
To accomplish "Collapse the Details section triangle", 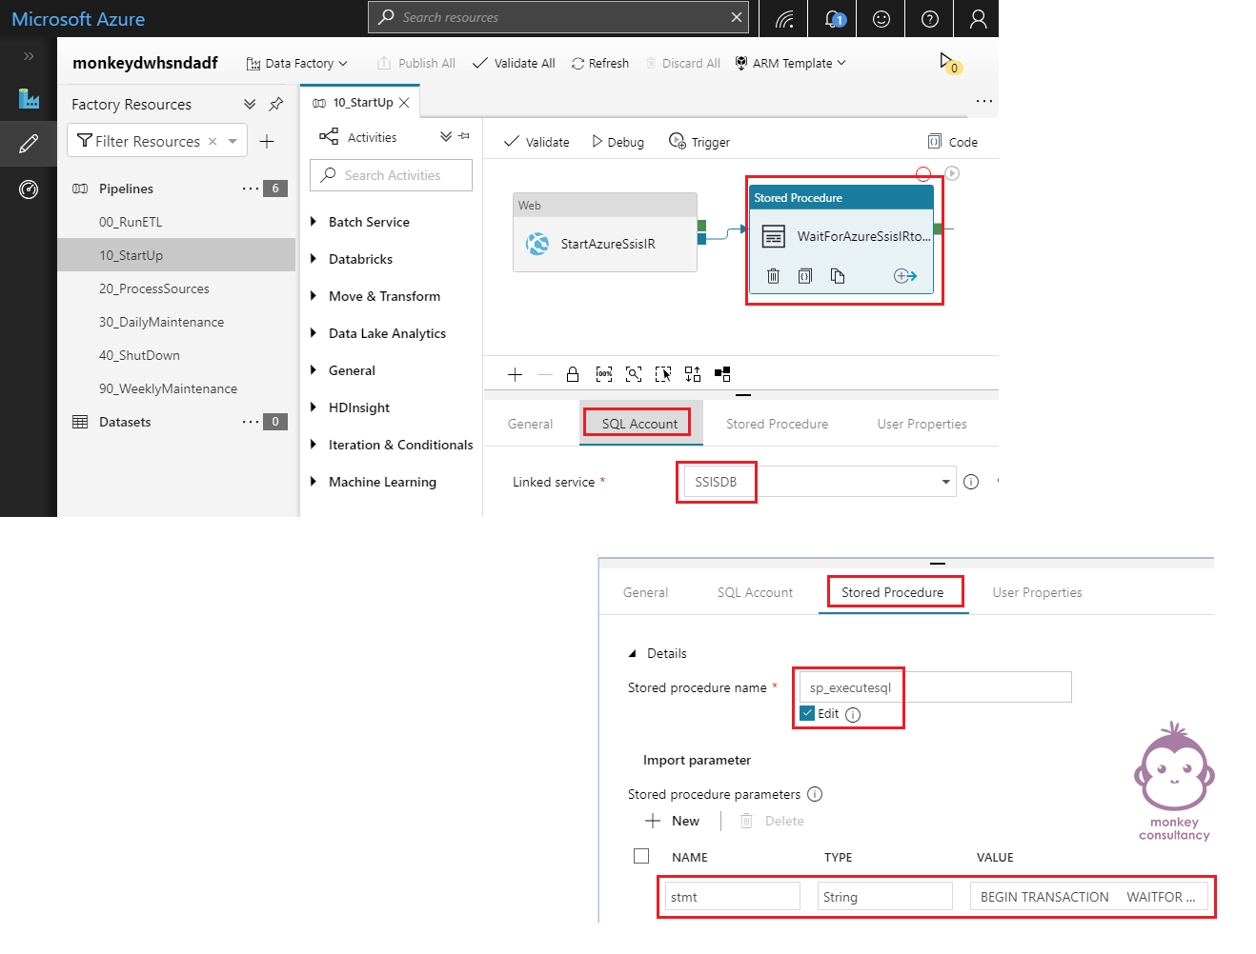I will [632, 654].
